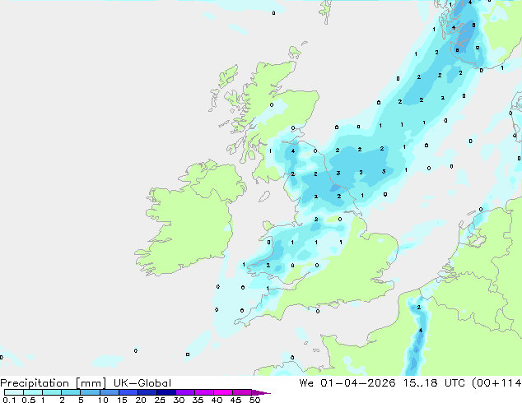Click the 30–35 mm purple legend swatch
Viewport: 522px width, 403px height.
click(185, 392)
